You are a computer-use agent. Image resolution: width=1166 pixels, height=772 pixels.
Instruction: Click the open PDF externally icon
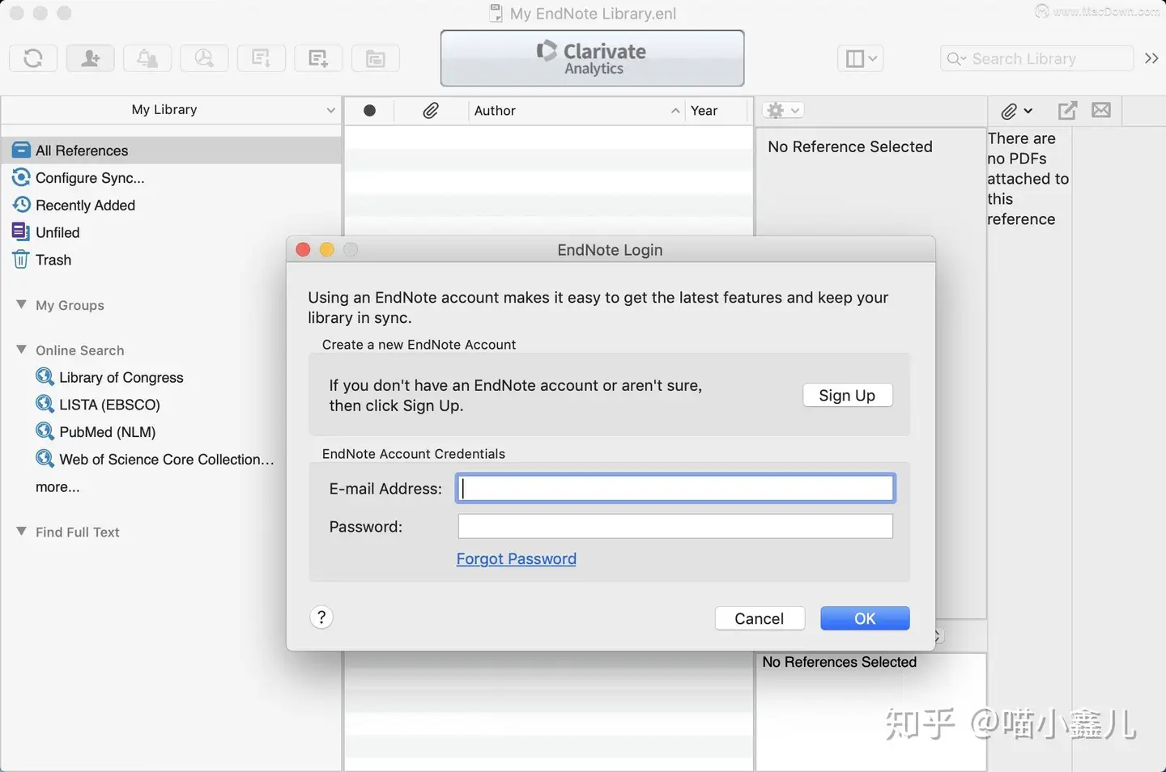(1067, 111)
